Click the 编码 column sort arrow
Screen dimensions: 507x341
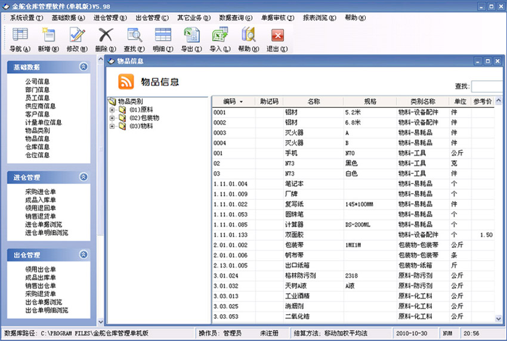click(241, 102)
